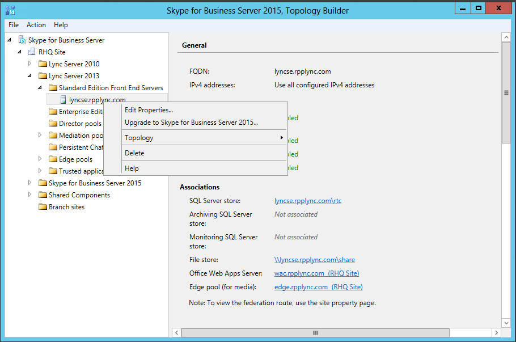The height and width of the screenshot is (342, 516).
Task: Minimize the Topology Builder window
Action: tap(463, 9)
